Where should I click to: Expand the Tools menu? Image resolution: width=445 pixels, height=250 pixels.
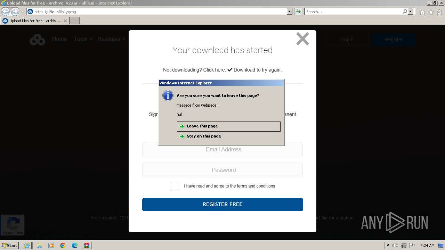(83, 39)
